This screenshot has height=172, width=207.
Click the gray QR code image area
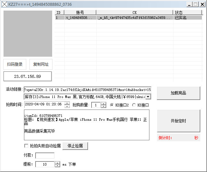28,34
